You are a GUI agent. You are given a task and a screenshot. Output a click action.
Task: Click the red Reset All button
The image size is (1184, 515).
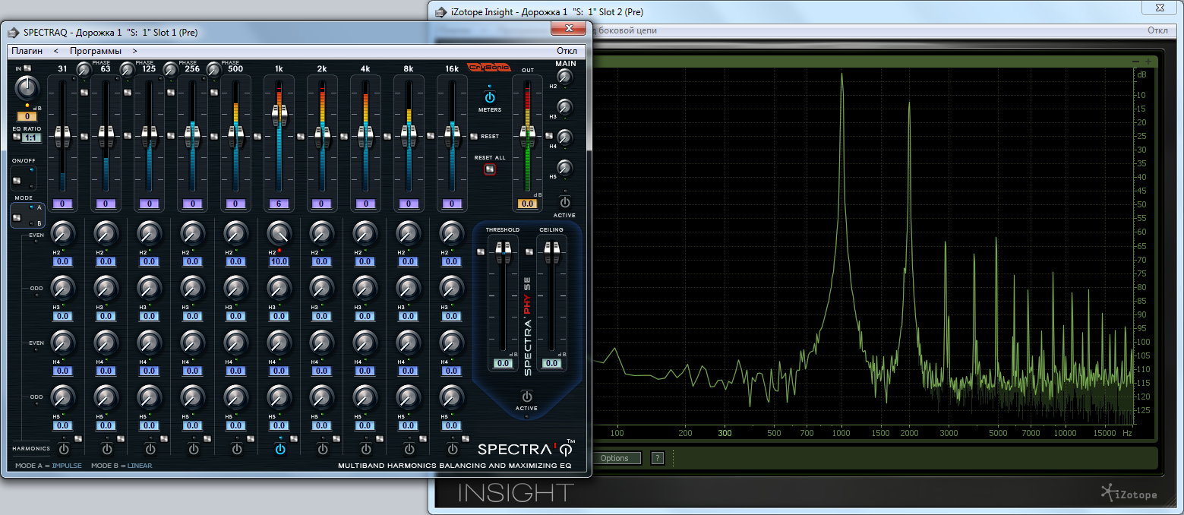490,169
